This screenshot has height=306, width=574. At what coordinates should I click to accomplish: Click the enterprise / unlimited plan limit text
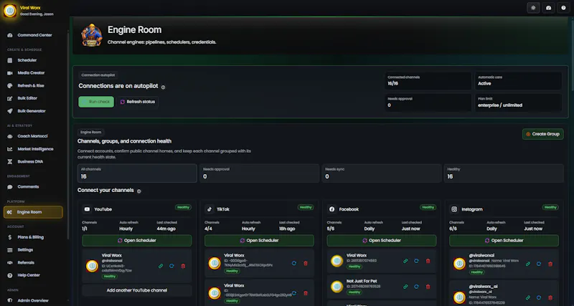tap(500, 105)
